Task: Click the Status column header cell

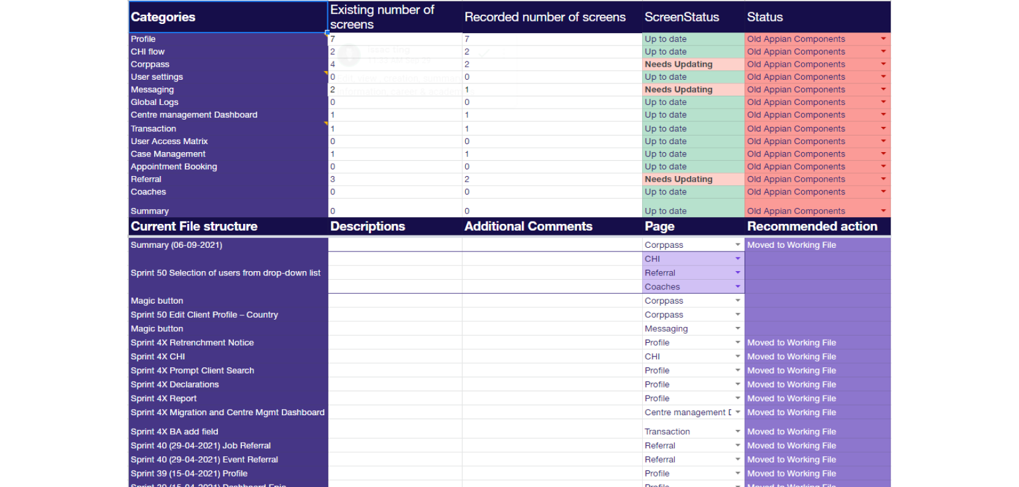Action: pos(818,17)
